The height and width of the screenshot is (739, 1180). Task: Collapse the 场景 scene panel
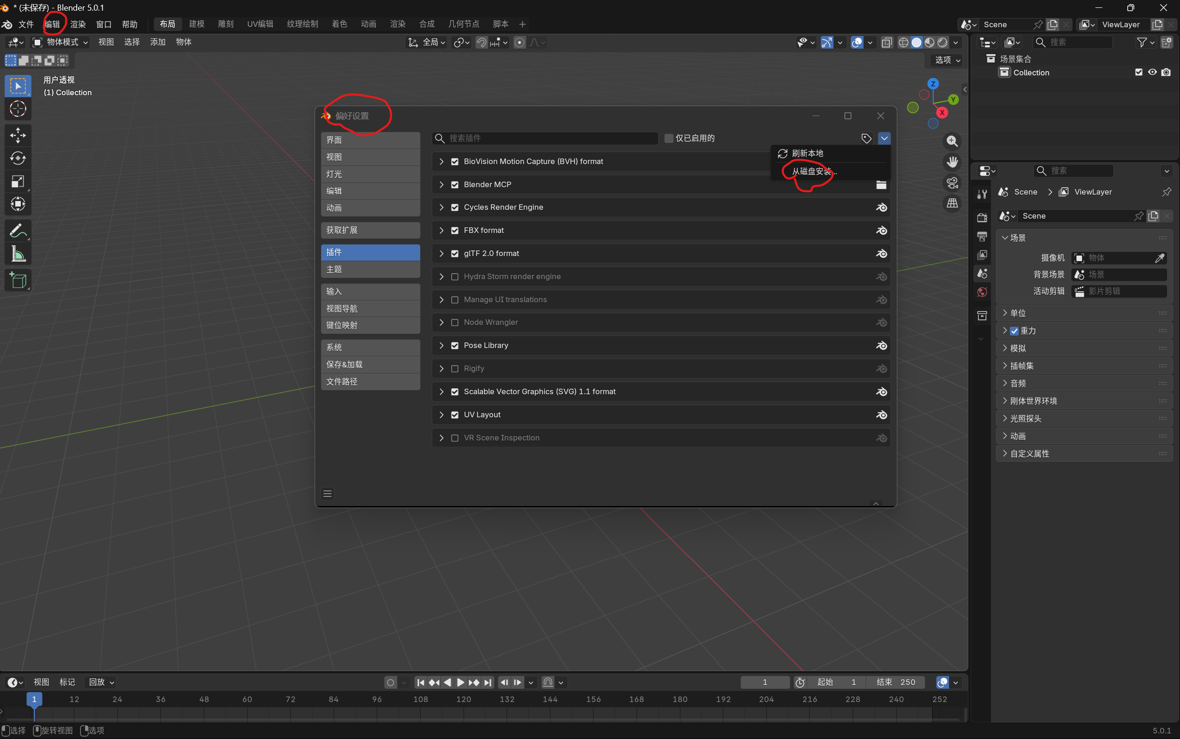coord(1084,238)
